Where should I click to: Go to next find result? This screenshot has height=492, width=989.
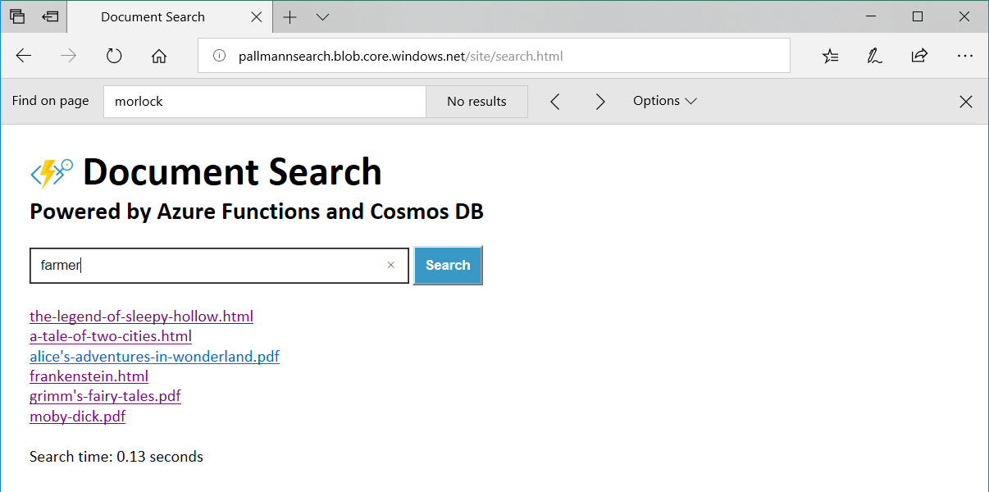point(600,102)
